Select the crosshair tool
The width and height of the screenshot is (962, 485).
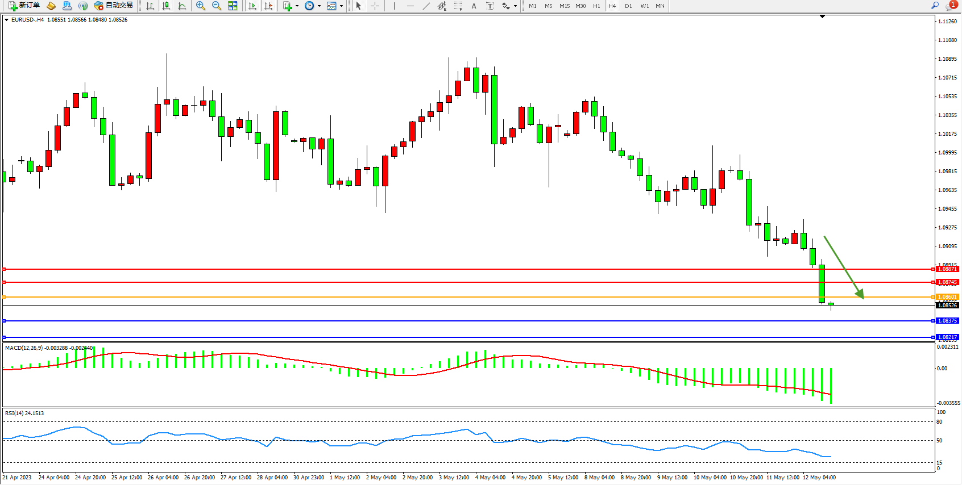tap(375, 6)
